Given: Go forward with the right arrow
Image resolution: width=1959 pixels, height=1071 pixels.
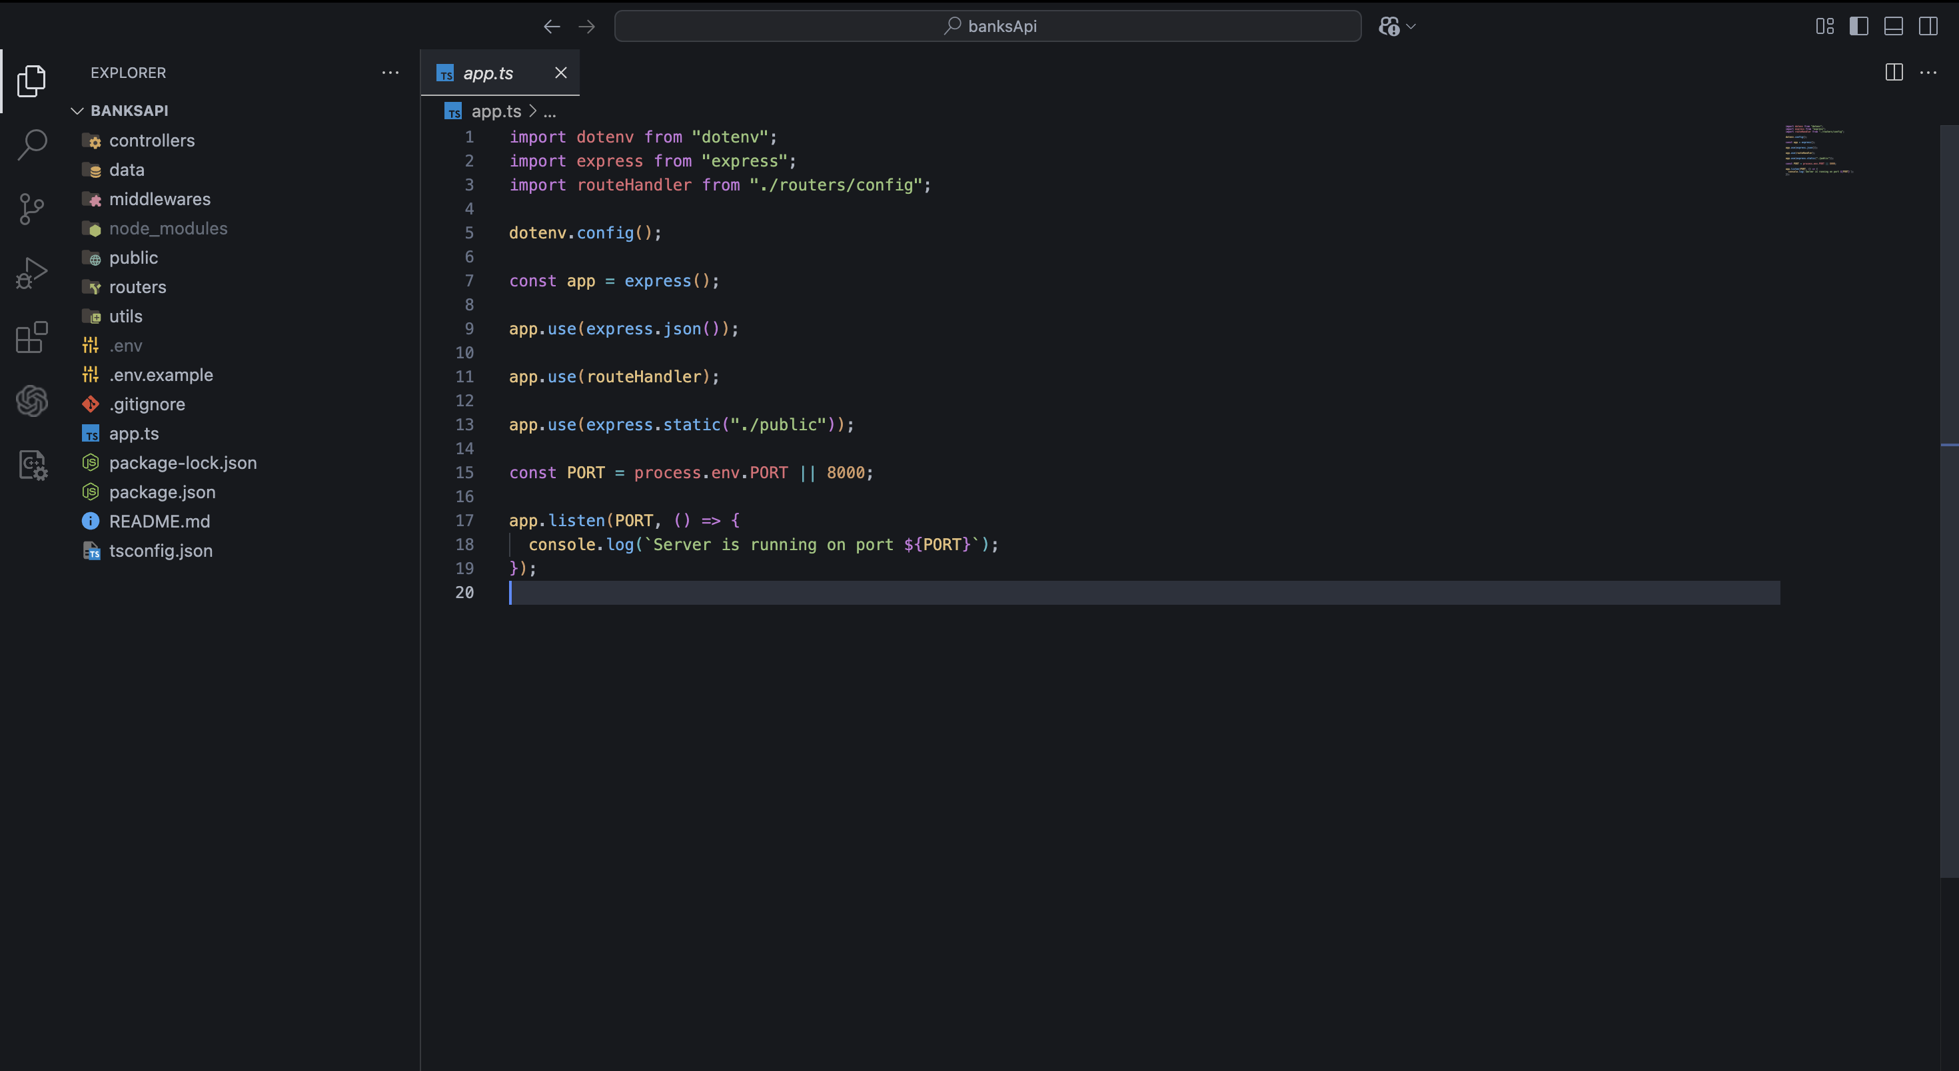Looking at the screenshot, I should tap(586, 27).
